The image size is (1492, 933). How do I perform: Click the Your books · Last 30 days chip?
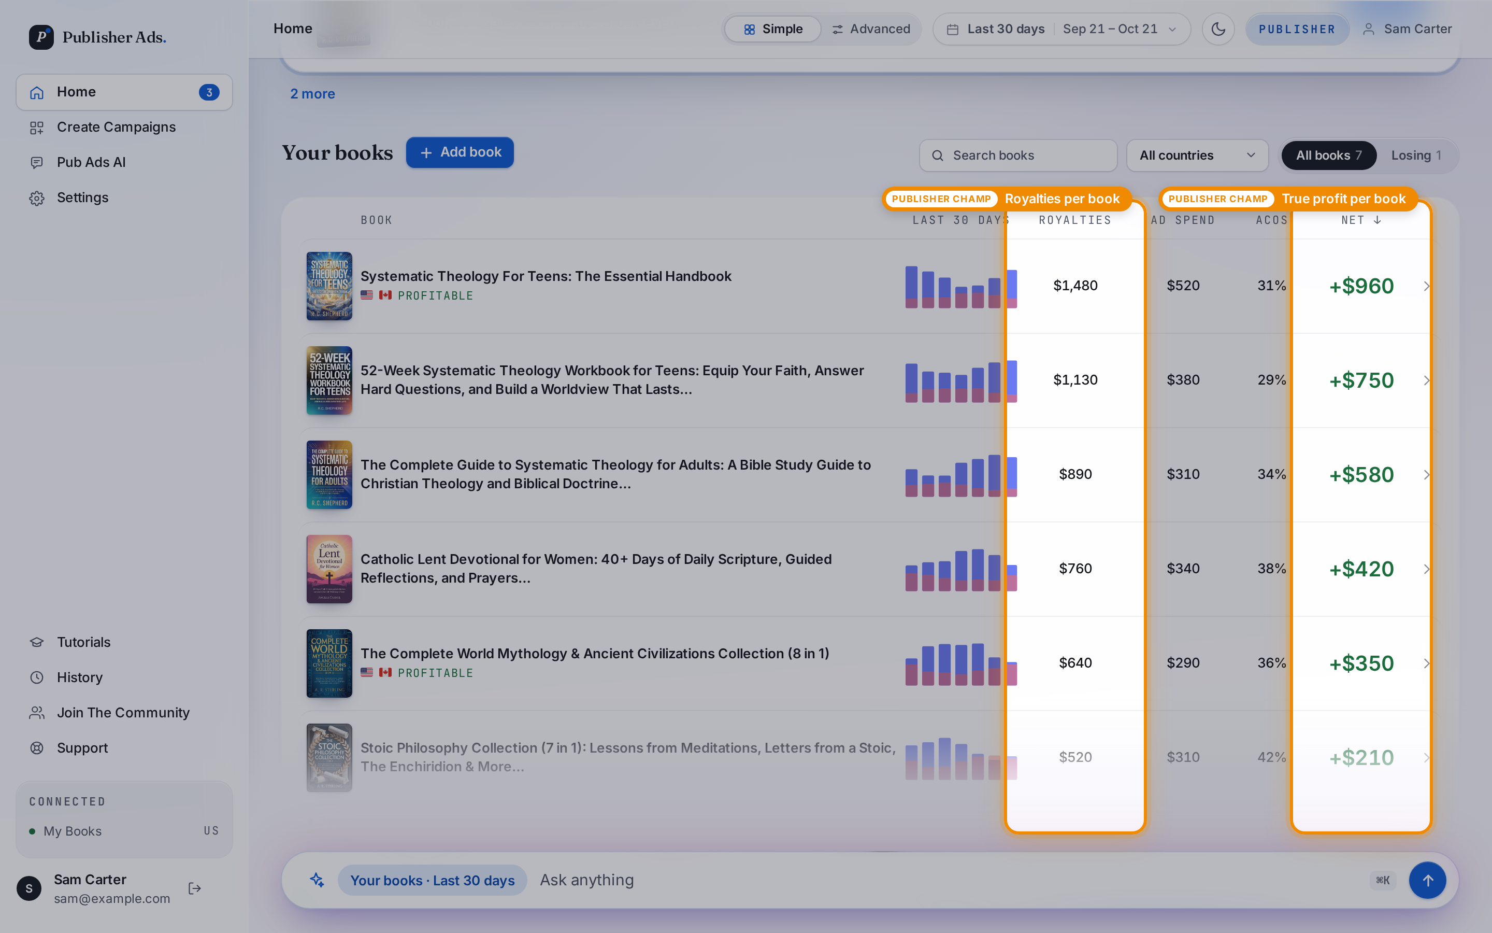[432, 880]
